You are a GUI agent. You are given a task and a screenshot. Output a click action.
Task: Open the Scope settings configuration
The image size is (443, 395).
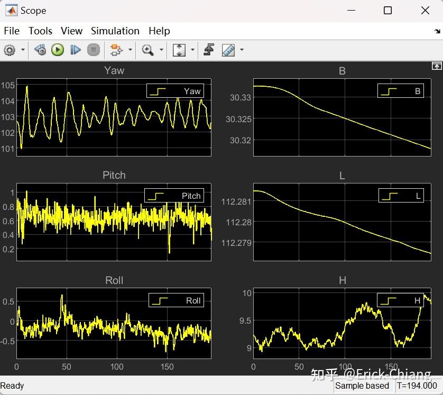9,50
